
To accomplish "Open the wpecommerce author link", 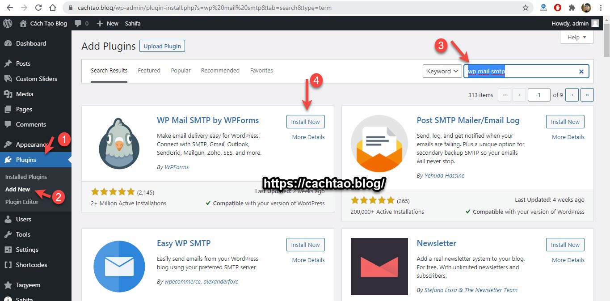I will 183,282.
